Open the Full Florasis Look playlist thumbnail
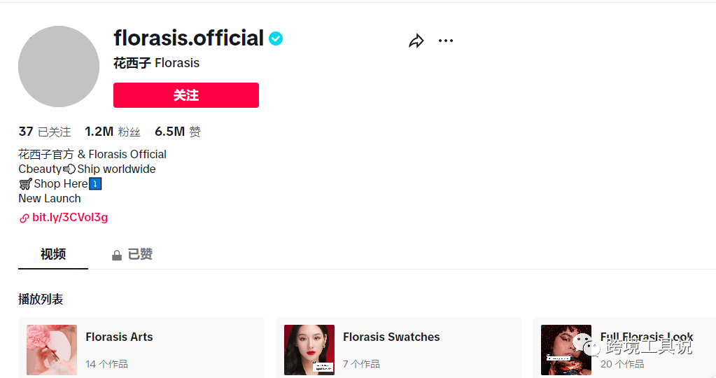Viewport: 716px width, 378px height. [566, 349]
